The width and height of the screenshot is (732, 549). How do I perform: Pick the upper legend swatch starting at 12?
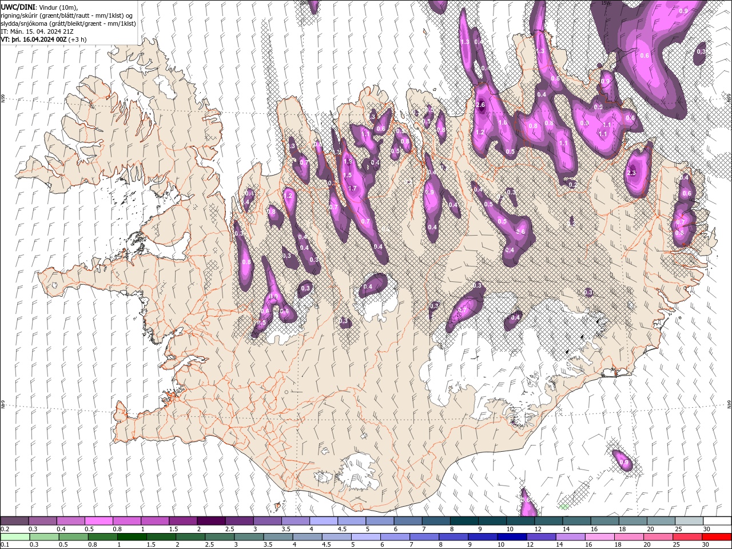click(548, 521)
